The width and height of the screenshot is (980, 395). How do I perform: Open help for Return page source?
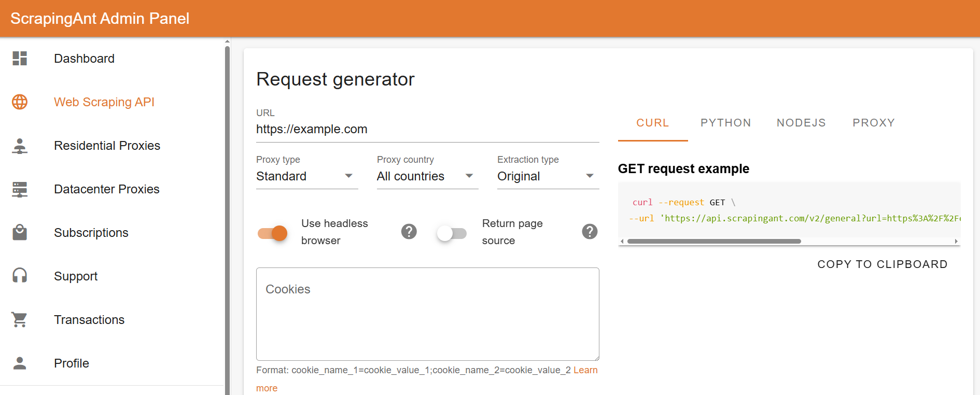(590, 232)
